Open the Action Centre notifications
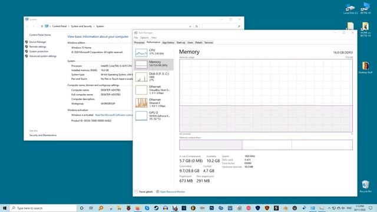The width and height of the screenshot is (377, 212). tap(371, 208)
